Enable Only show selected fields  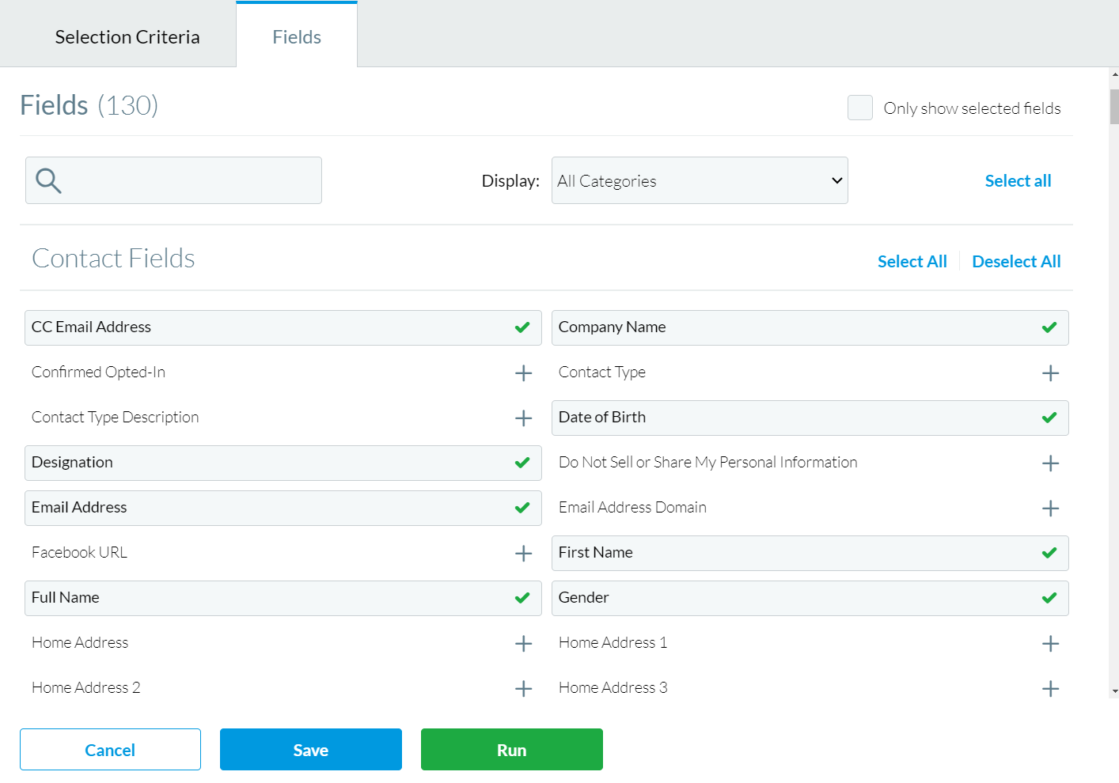[860, 108]
